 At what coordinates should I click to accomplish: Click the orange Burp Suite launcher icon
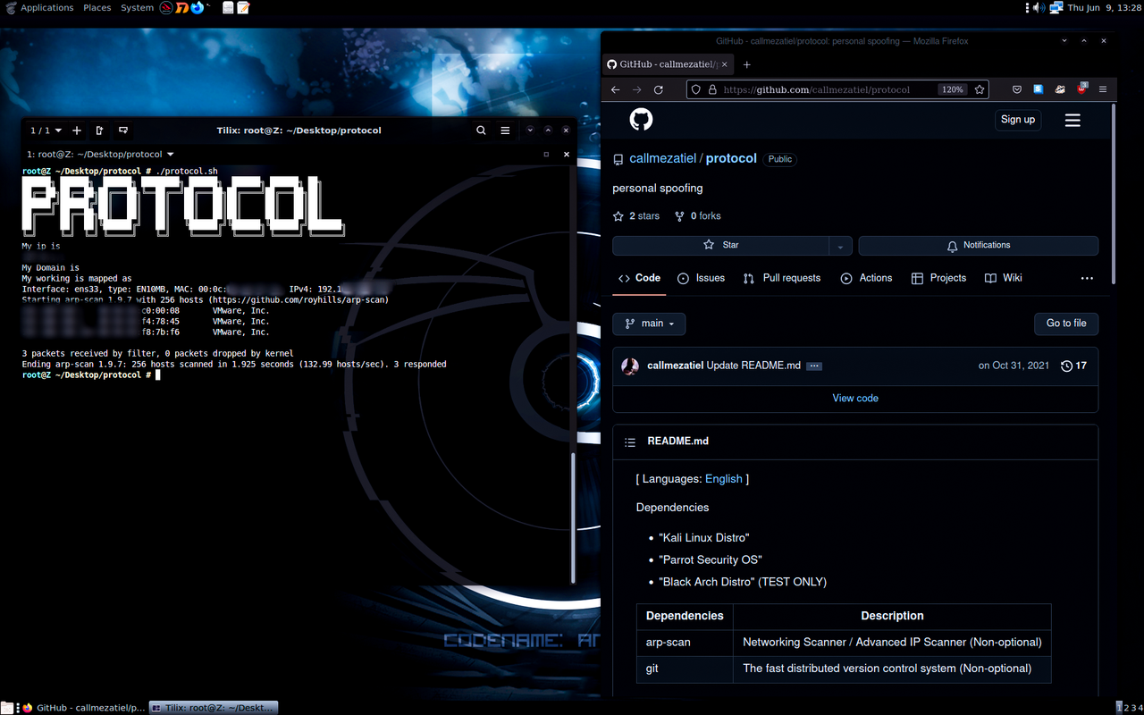click(x=181, y=7)
